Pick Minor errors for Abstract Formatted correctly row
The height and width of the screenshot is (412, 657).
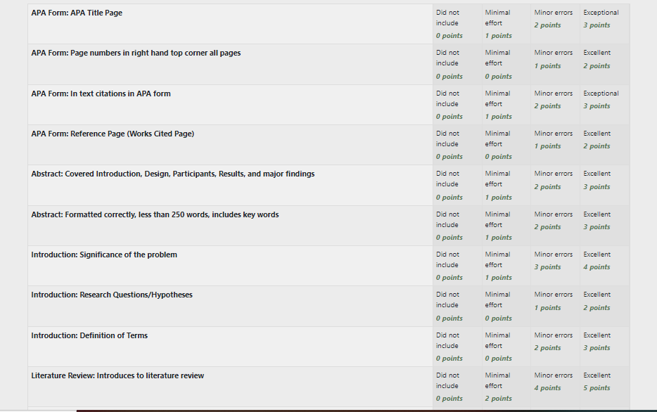555,226
